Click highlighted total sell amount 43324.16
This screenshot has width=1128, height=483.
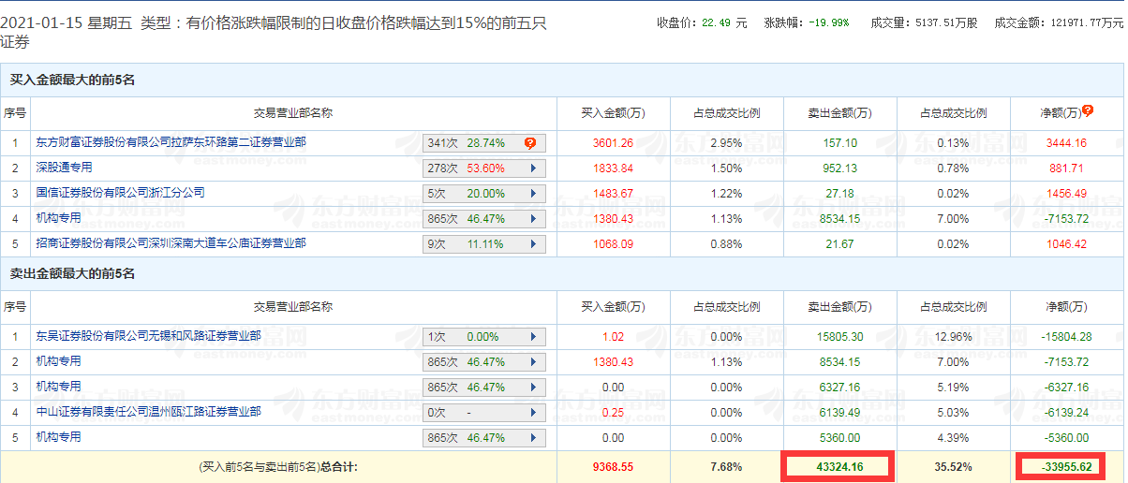(839, 466)
